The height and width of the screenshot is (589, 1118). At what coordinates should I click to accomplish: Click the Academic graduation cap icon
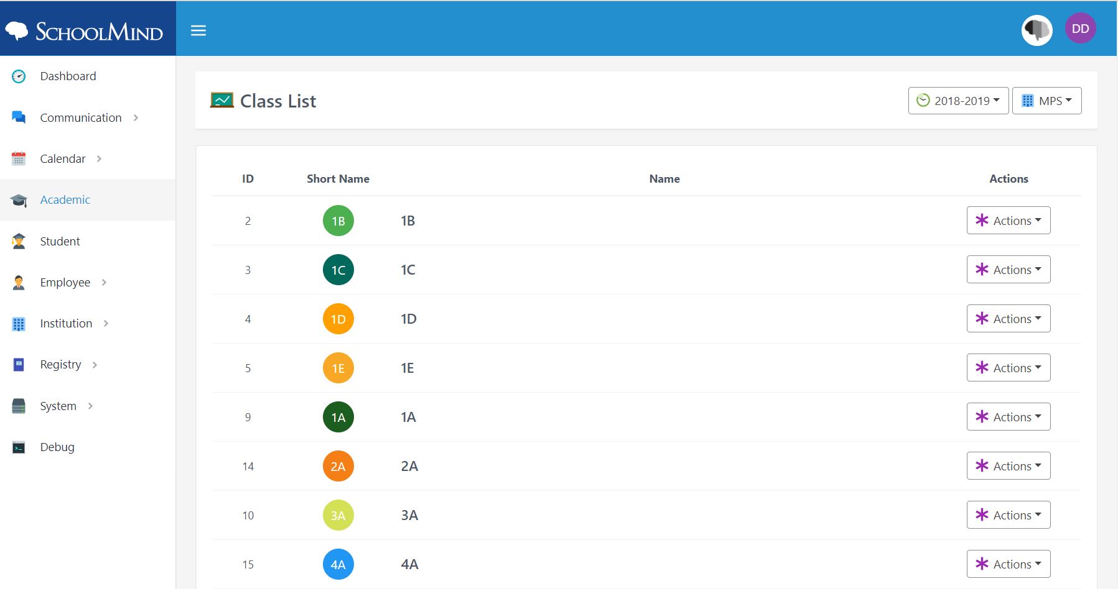19,200
